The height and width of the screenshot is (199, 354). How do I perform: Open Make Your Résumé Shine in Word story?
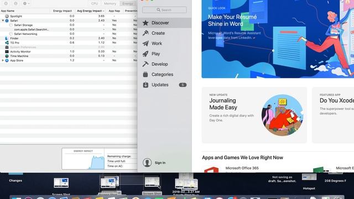[278, 39]
